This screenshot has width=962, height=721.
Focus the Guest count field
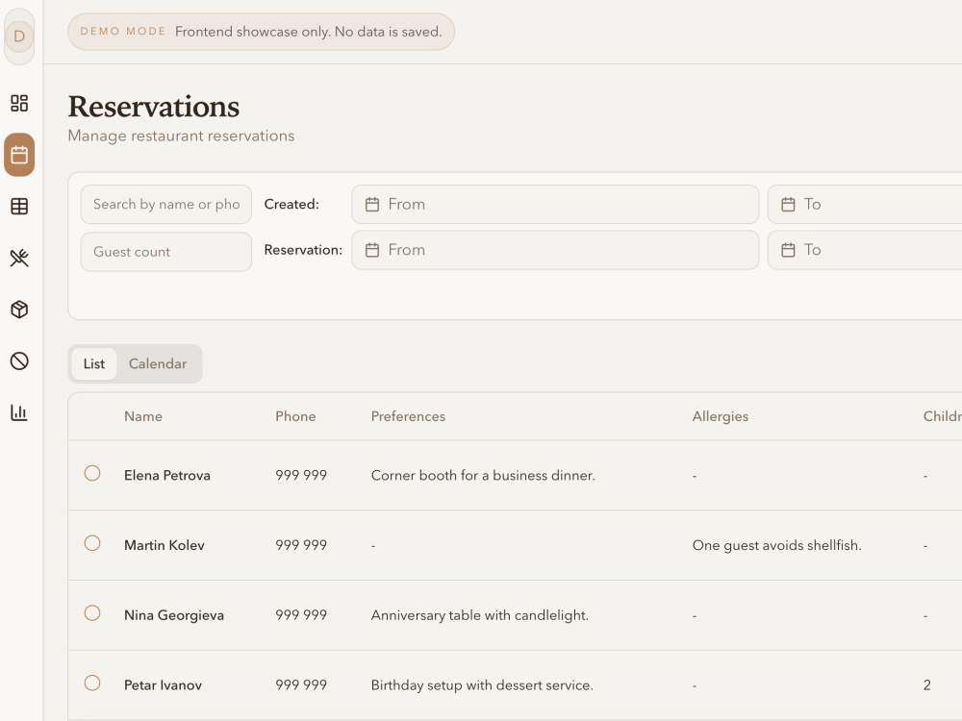166,252
